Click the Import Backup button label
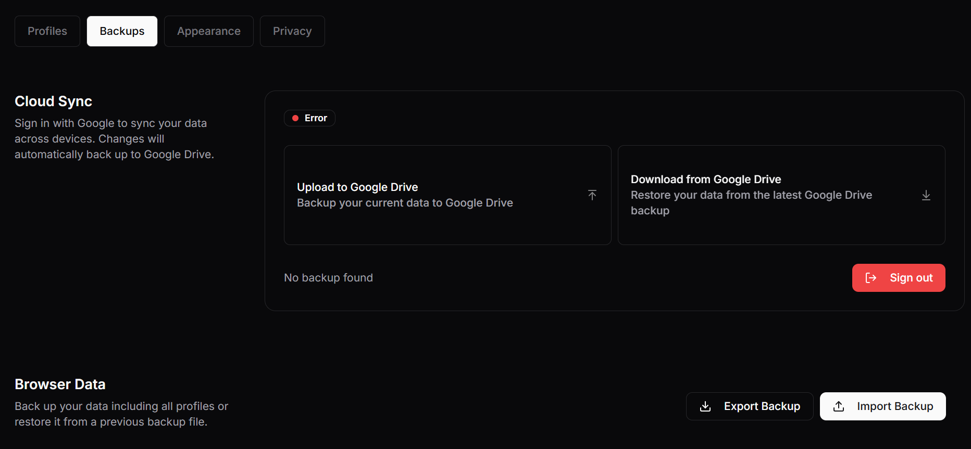Screen dimensions: 971x449 pyautogui.click(x=895, y=406)
